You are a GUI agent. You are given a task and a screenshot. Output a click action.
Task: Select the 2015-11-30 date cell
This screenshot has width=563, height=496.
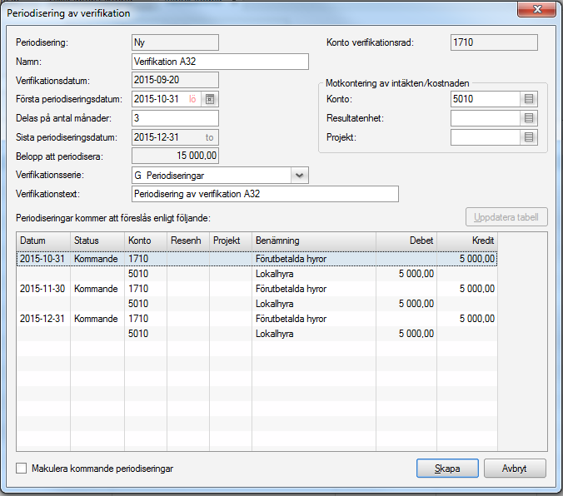pyautogui.click(x=43, y=289)
